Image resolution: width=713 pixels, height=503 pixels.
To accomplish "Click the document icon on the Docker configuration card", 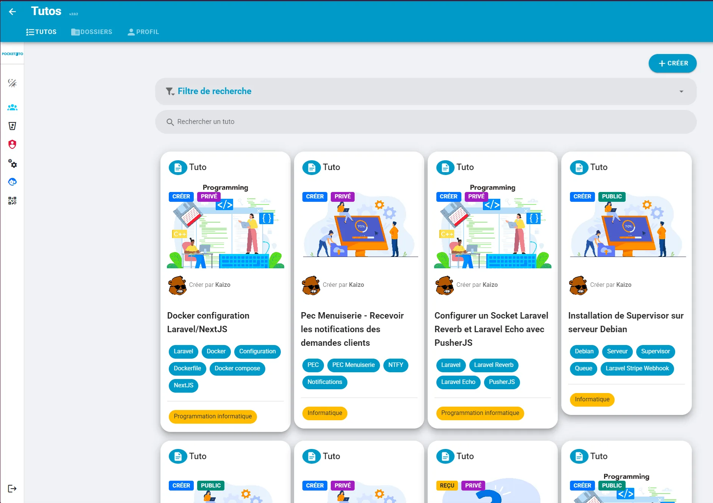I will pos(178,167).
